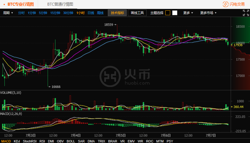Select the 周线 weekly timeframe
Image resolution: width=250 pixels, height=143 pixels.
(100, 13)
